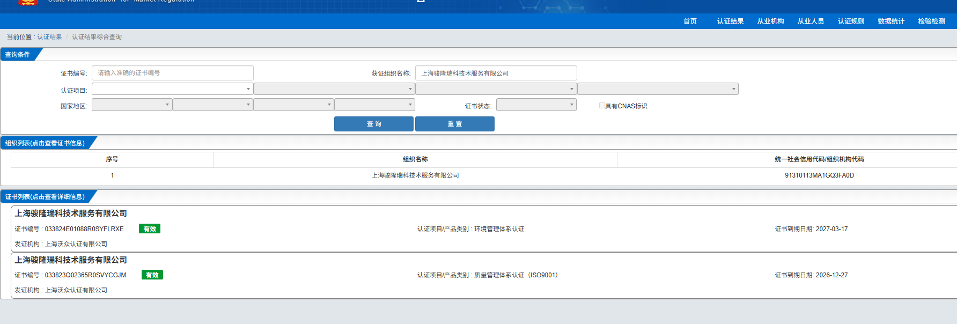957x324 pixels.
Task: Focus the 证书编号 input field
Action: 173,73
